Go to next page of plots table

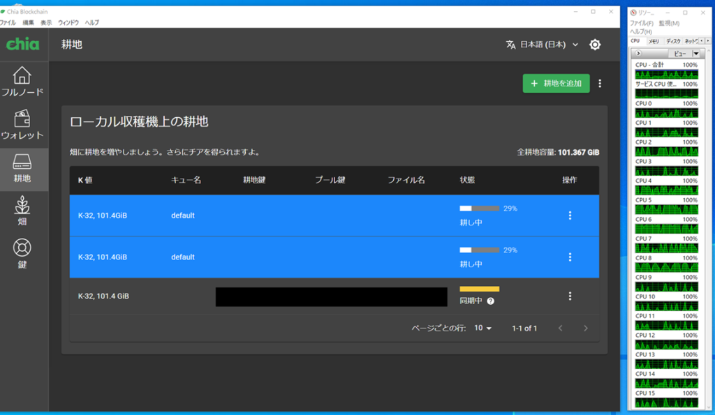click(x=586, y=328)
